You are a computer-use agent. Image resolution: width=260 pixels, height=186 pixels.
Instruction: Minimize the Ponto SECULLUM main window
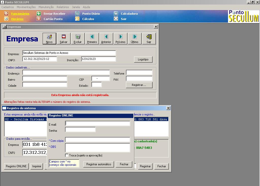249,2
